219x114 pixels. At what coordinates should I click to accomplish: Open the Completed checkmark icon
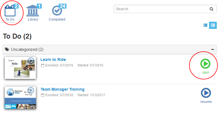coord(57,11)
